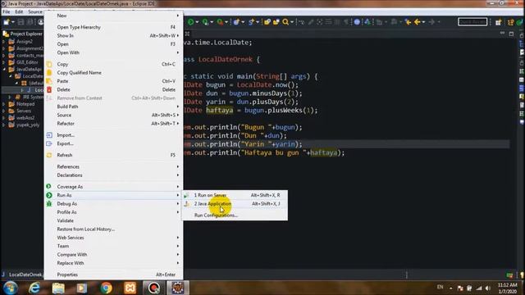Collapse the JavaDateApi project node
Image resolution: width=525 pixels, height=295 pixels.
pyautogui.click(x=4, y=69)
